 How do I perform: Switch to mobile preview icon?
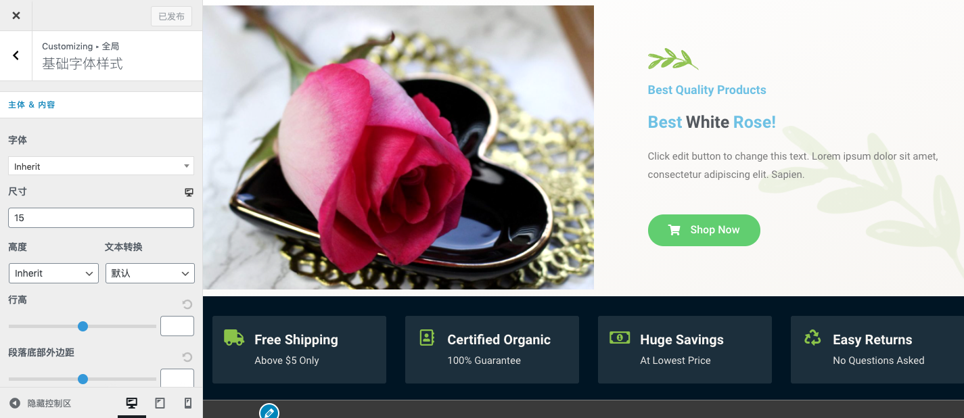click(x=188, y=403)
